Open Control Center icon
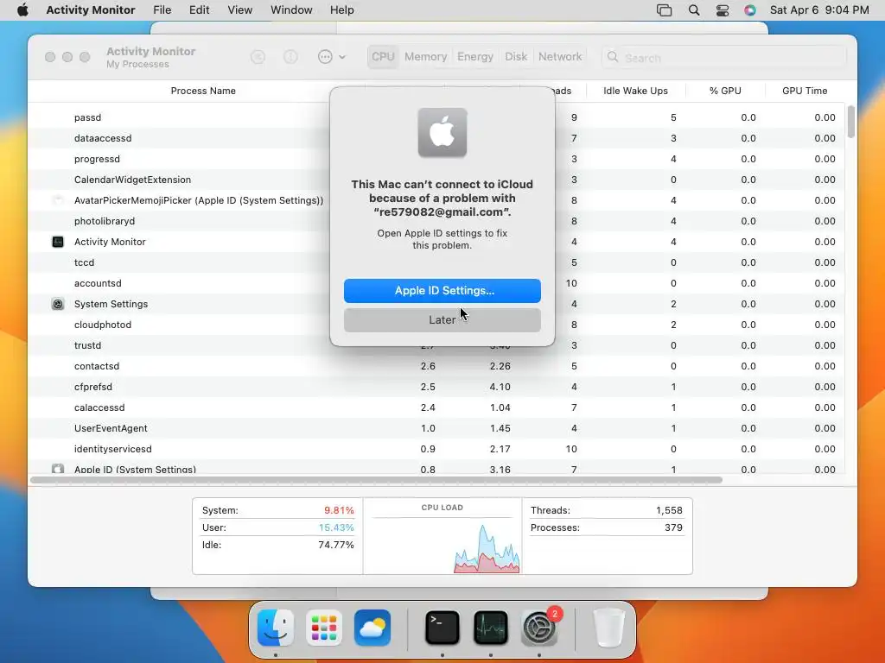Viewport: 885px width, 663px height. (723, 10)
